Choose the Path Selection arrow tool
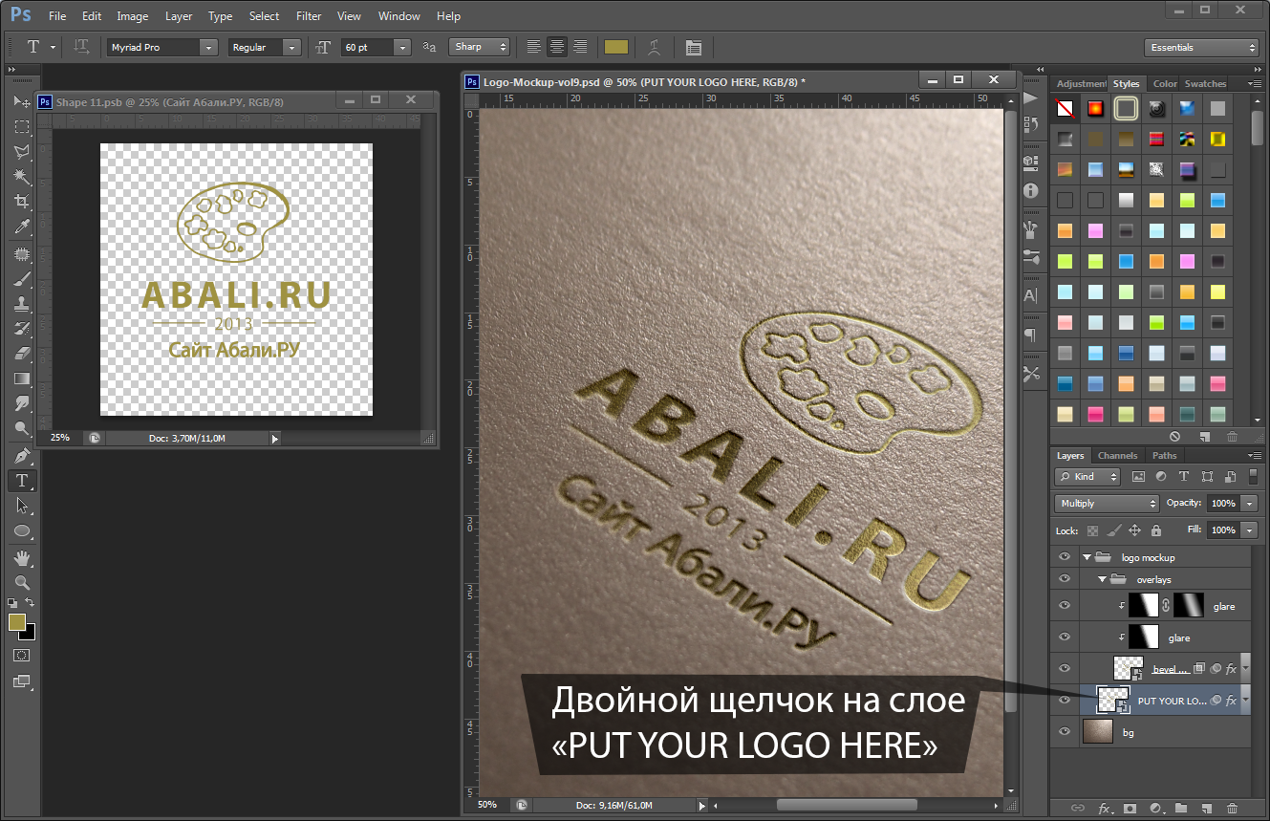 (x=21, y=506)
